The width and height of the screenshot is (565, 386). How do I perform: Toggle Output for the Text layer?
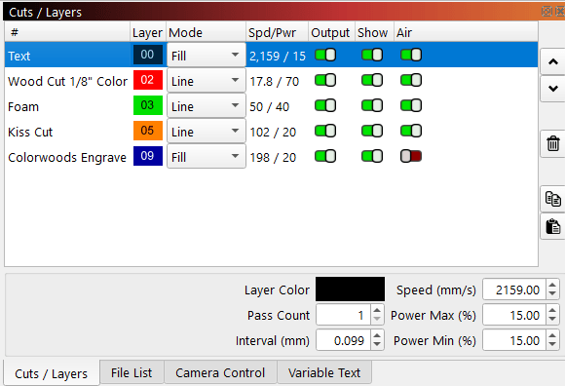[325, 56]
